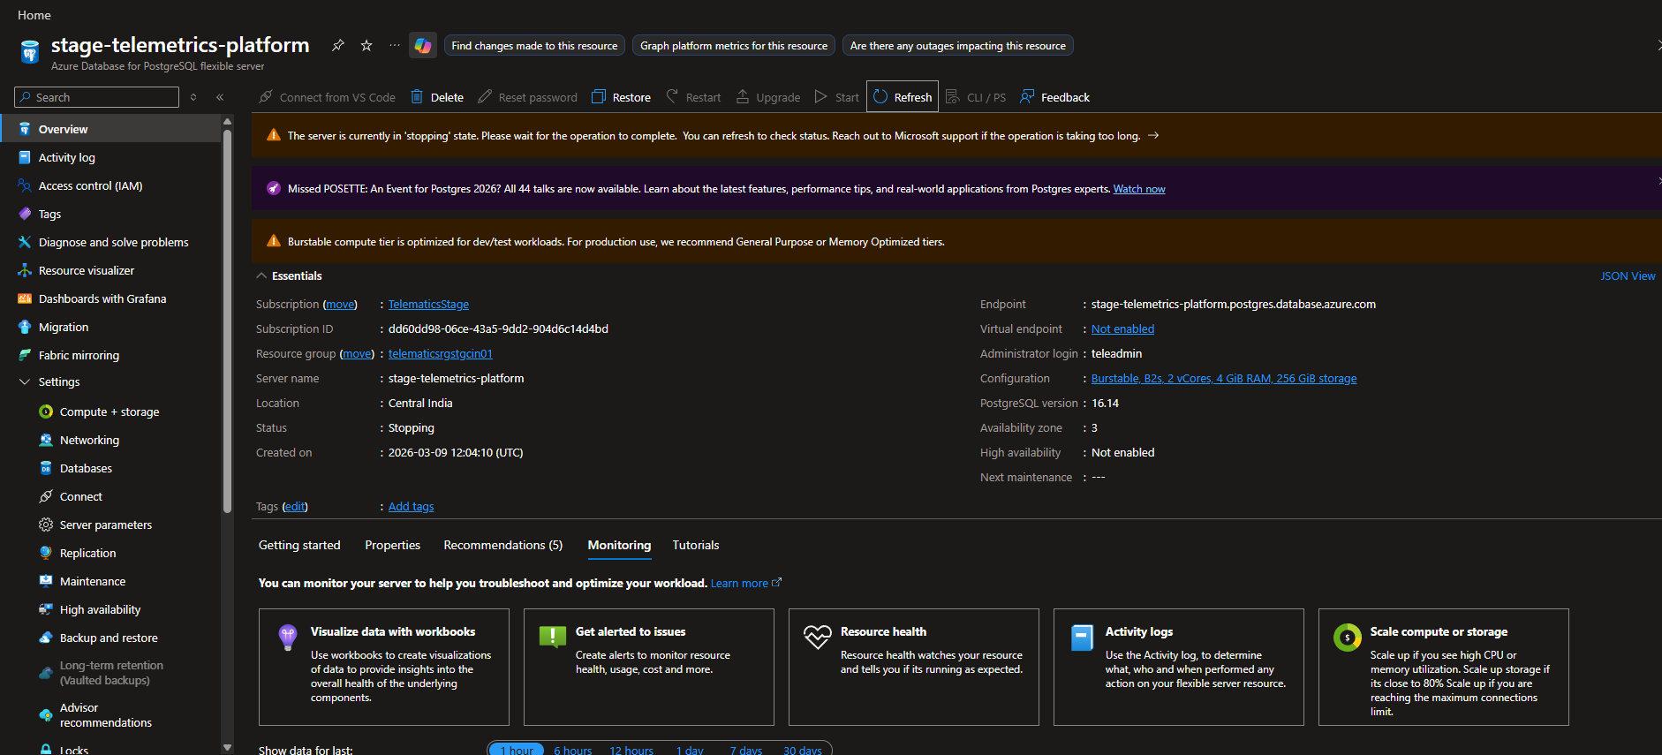Image resolution: width=1662 pixels, height=755 pixels.
Task: Open Visualize data with workbooks card
Action: point(384,667)
